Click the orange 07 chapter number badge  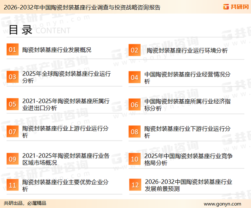tap(12, 131)
